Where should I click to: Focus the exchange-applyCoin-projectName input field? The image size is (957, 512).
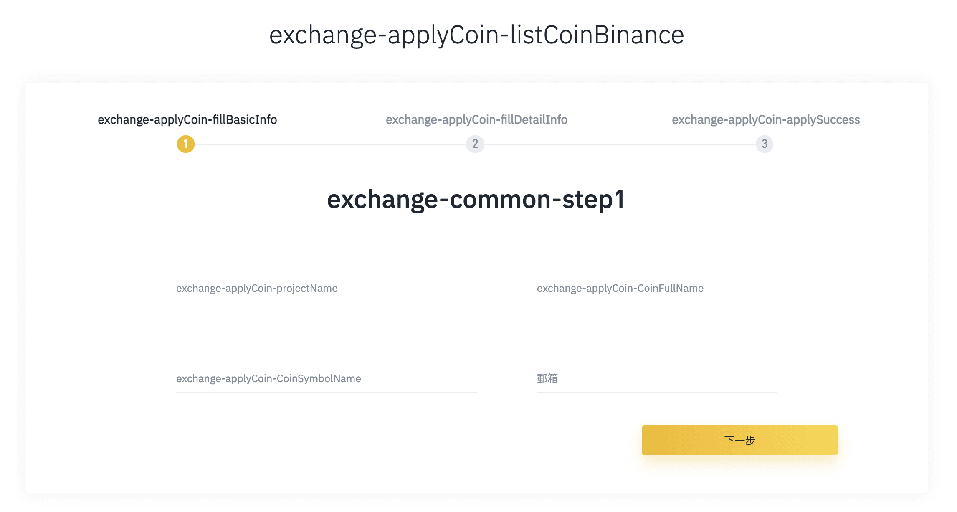tap(326, 289)
